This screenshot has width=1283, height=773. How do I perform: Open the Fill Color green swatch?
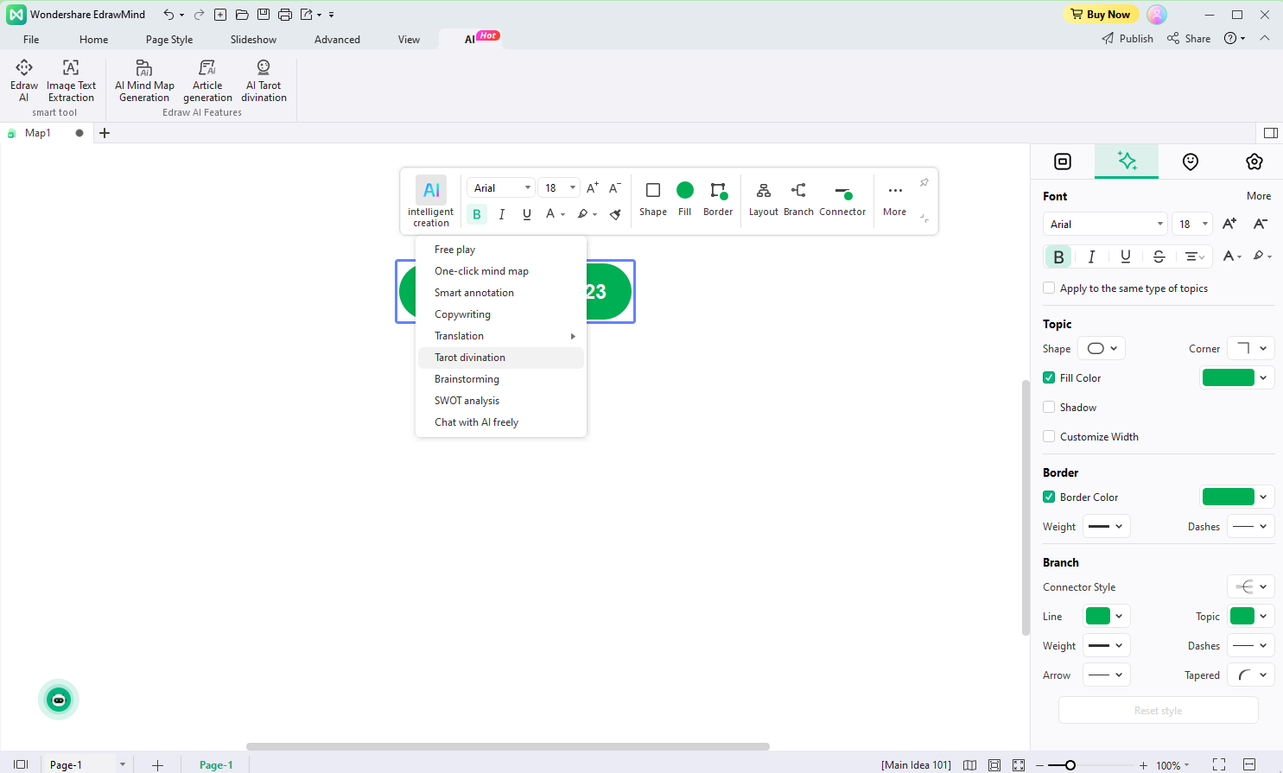click(1228, 377)
